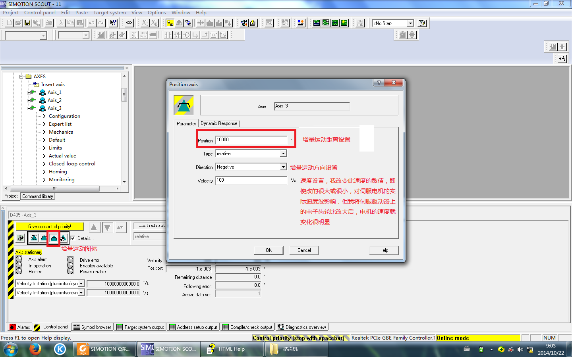Click the Print toolbar icon
This screenshot has width=572, height=357.
tap(49, 23)
